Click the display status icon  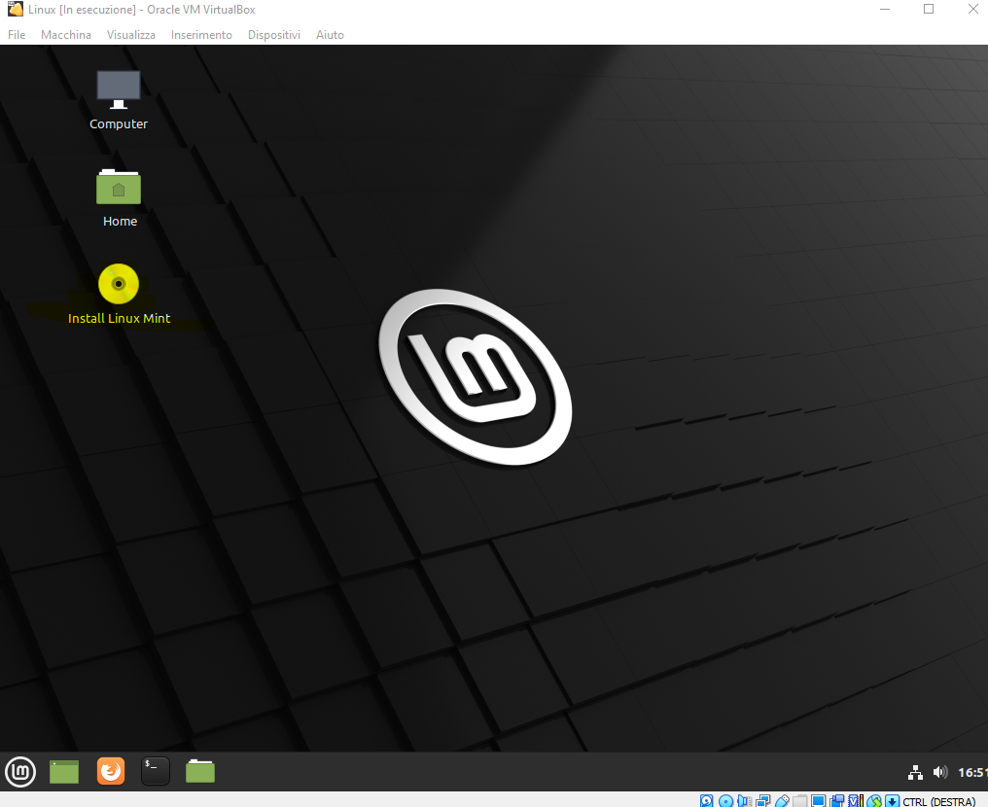coord(818,801)
